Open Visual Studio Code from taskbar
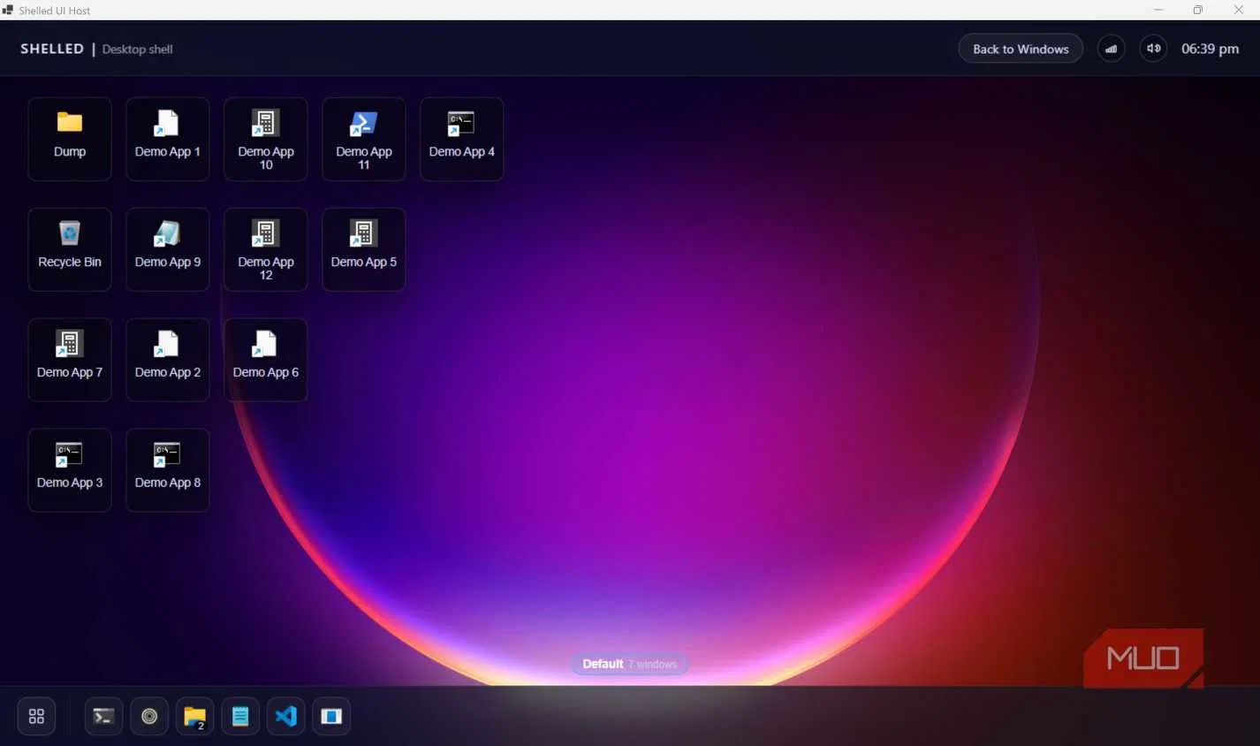Screen dimensions: 1260x746 click(x=286, y=716)
